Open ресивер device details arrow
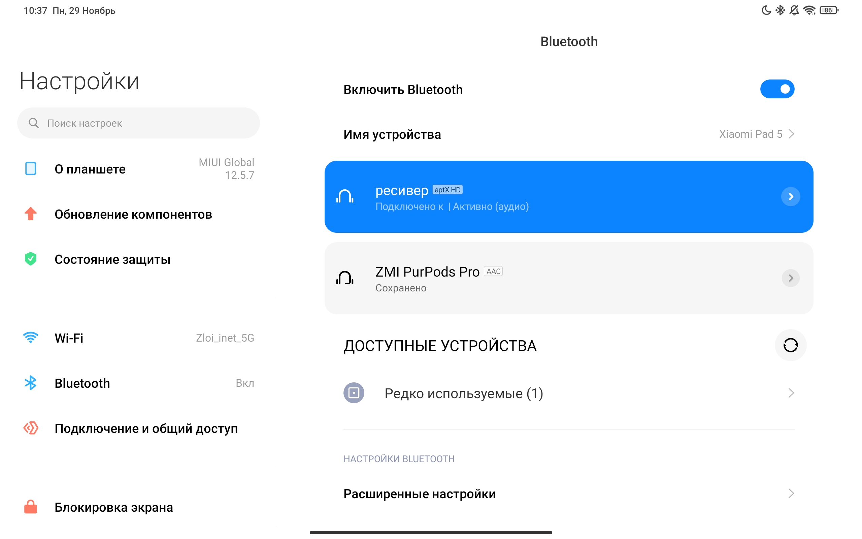This screenshot has height=539, width=862. (x=790, y=196)
